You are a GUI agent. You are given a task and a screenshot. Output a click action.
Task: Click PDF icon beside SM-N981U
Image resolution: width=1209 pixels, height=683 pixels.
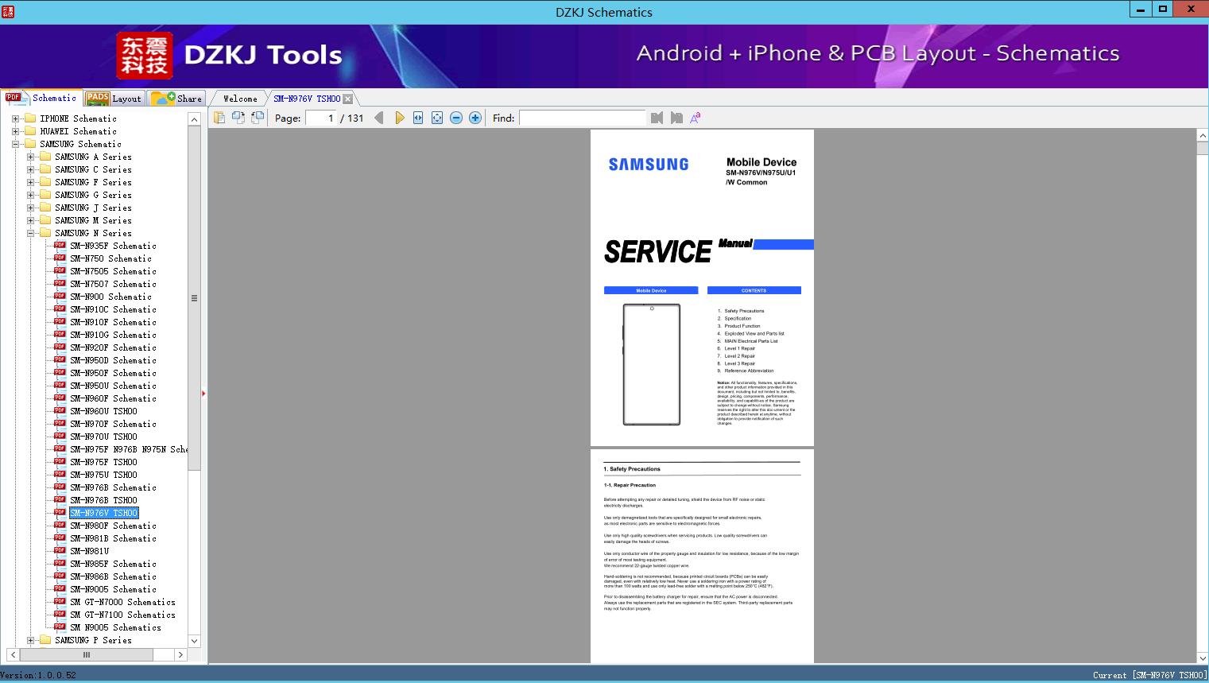[x=60, y=550]
